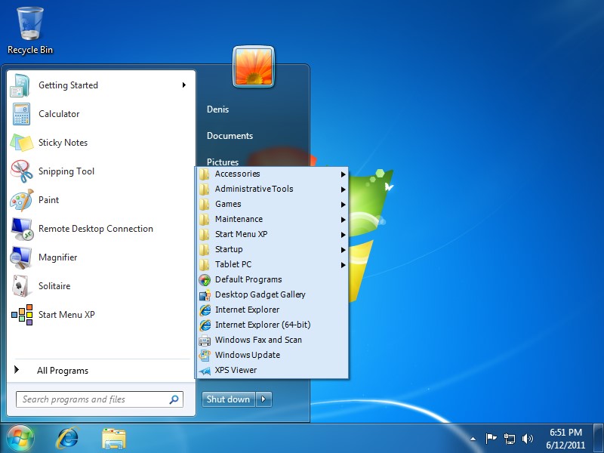Show hidden tray icons arrow
This screenshot has height=453, width=604.
point(473,439)
